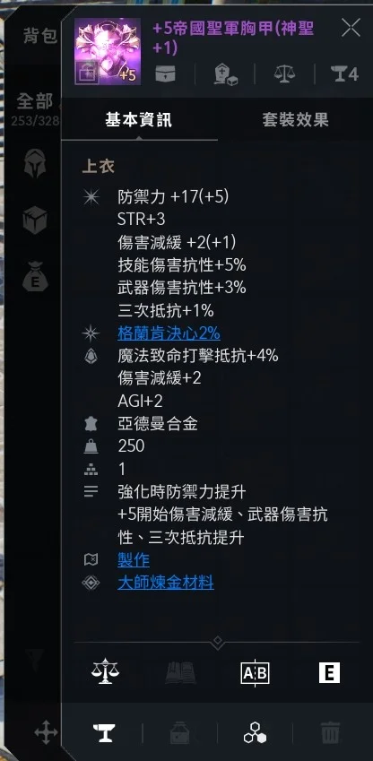Switch to the 套裝效果 tab
373x761 pixels.
coord(295,120)
